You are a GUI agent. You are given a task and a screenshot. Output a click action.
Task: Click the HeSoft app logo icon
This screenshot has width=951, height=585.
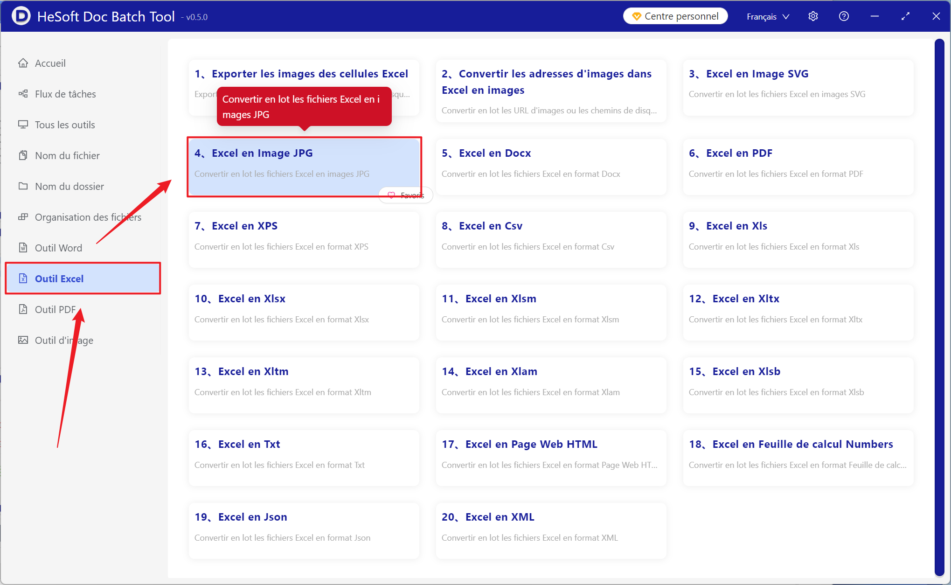coord(21,16)
